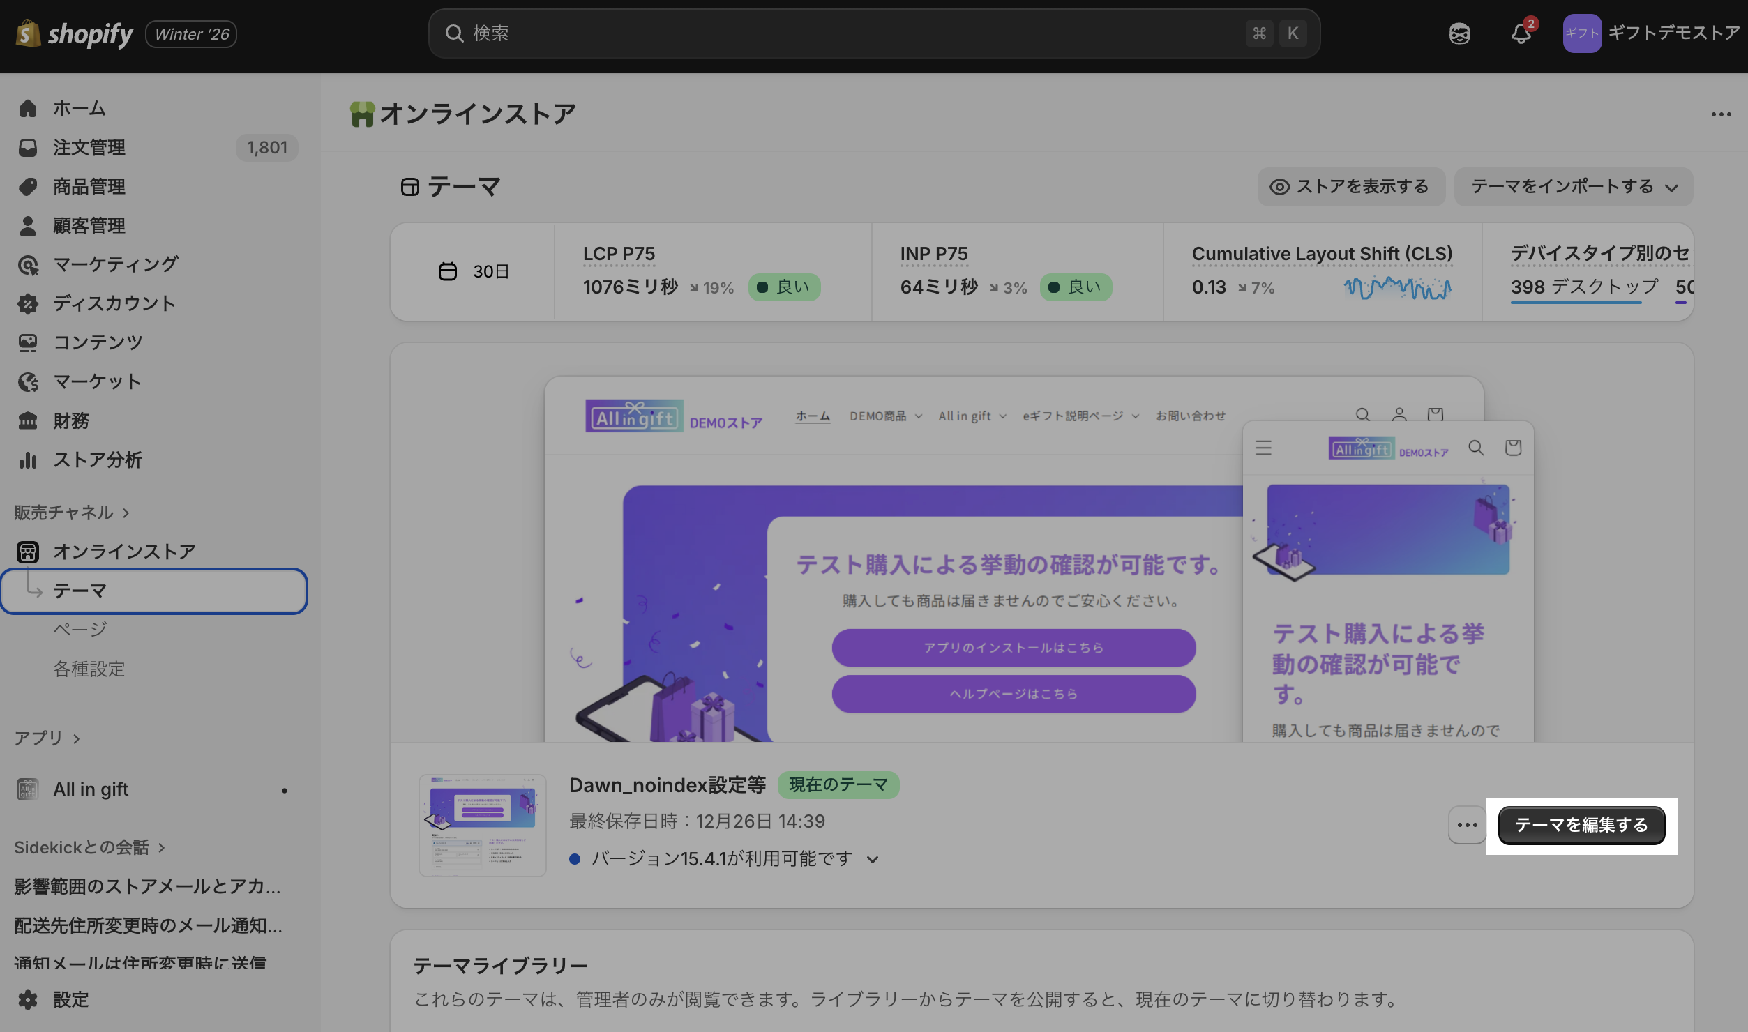Click the Shopify logo

coord(74,33)
